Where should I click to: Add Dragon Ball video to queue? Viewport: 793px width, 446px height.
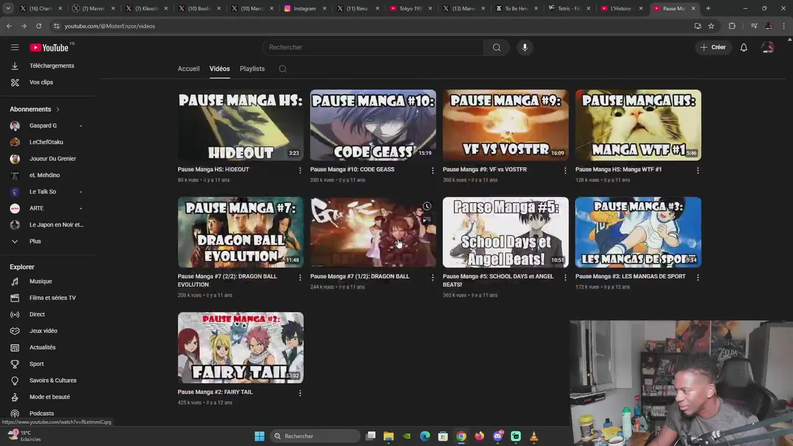(x=427, y=219)
